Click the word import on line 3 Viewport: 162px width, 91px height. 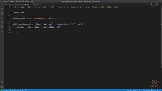(x=16, y=13)
